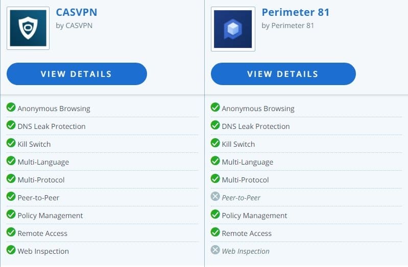Click Perimeter 81 Remote Access check icon
The image size is (408, 267).
click(x=215, y=232)
